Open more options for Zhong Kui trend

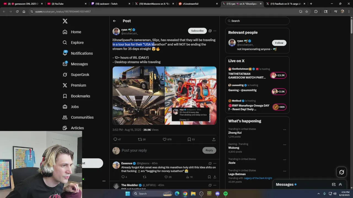point(285,130)
